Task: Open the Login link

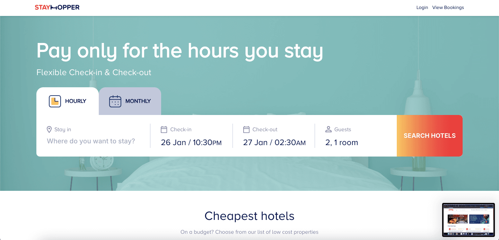Action: (422, 7)
